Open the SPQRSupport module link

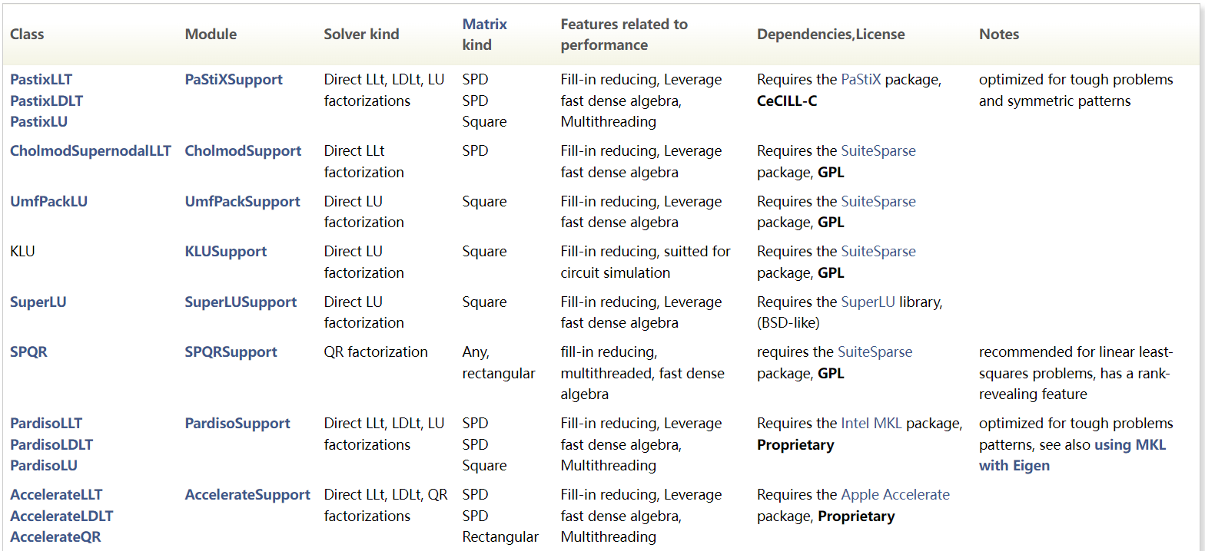coord(231,351)
